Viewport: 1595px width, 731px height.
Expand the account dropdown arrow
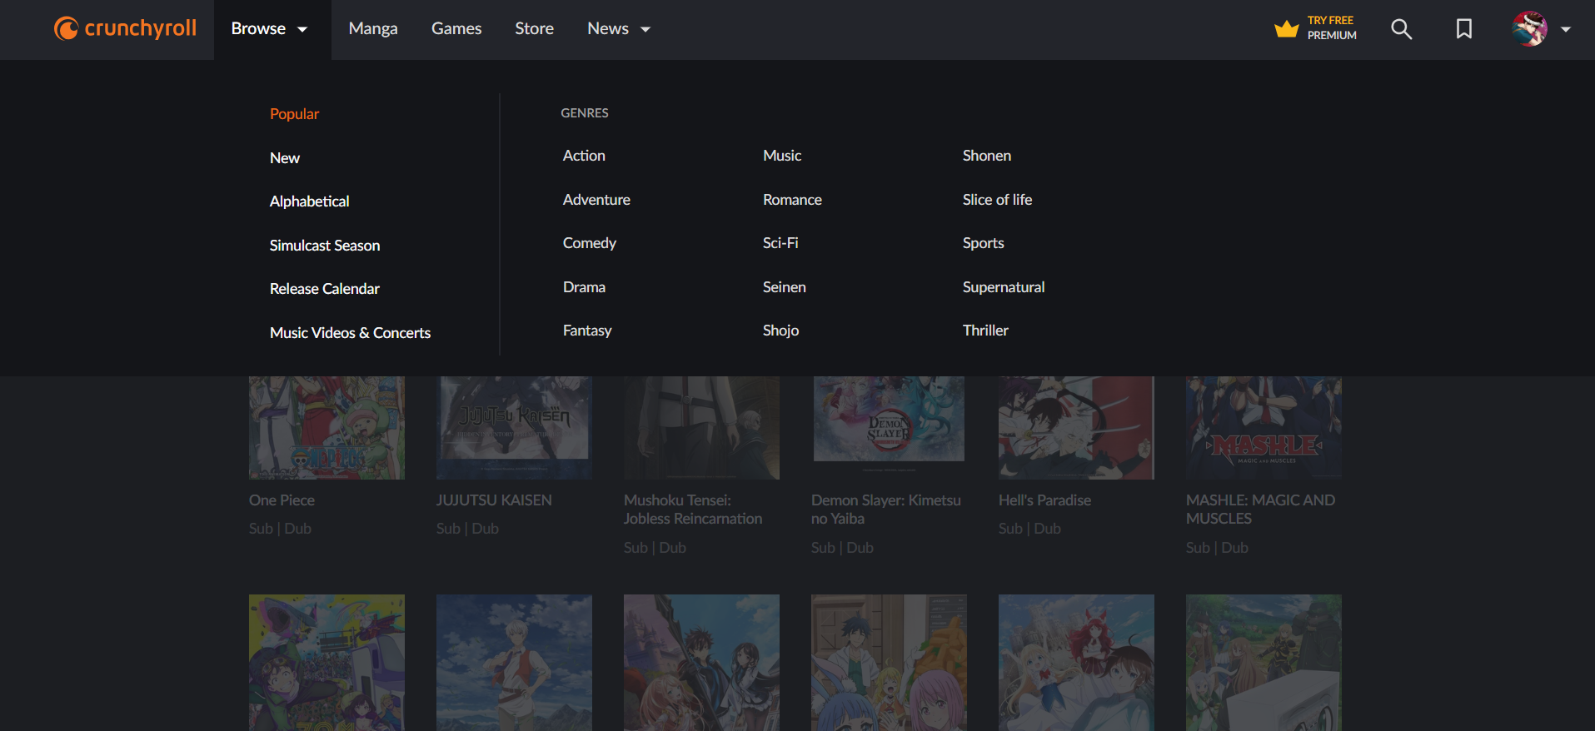point(1566,29)
